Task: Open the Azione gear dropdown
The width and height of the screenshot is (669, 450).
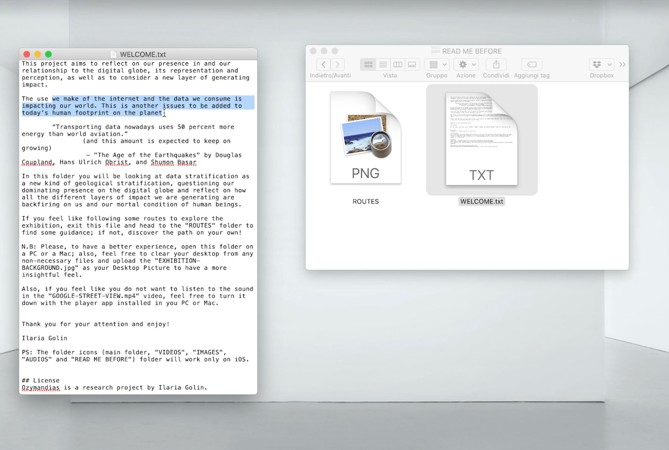Action: (x=466, y=65)
